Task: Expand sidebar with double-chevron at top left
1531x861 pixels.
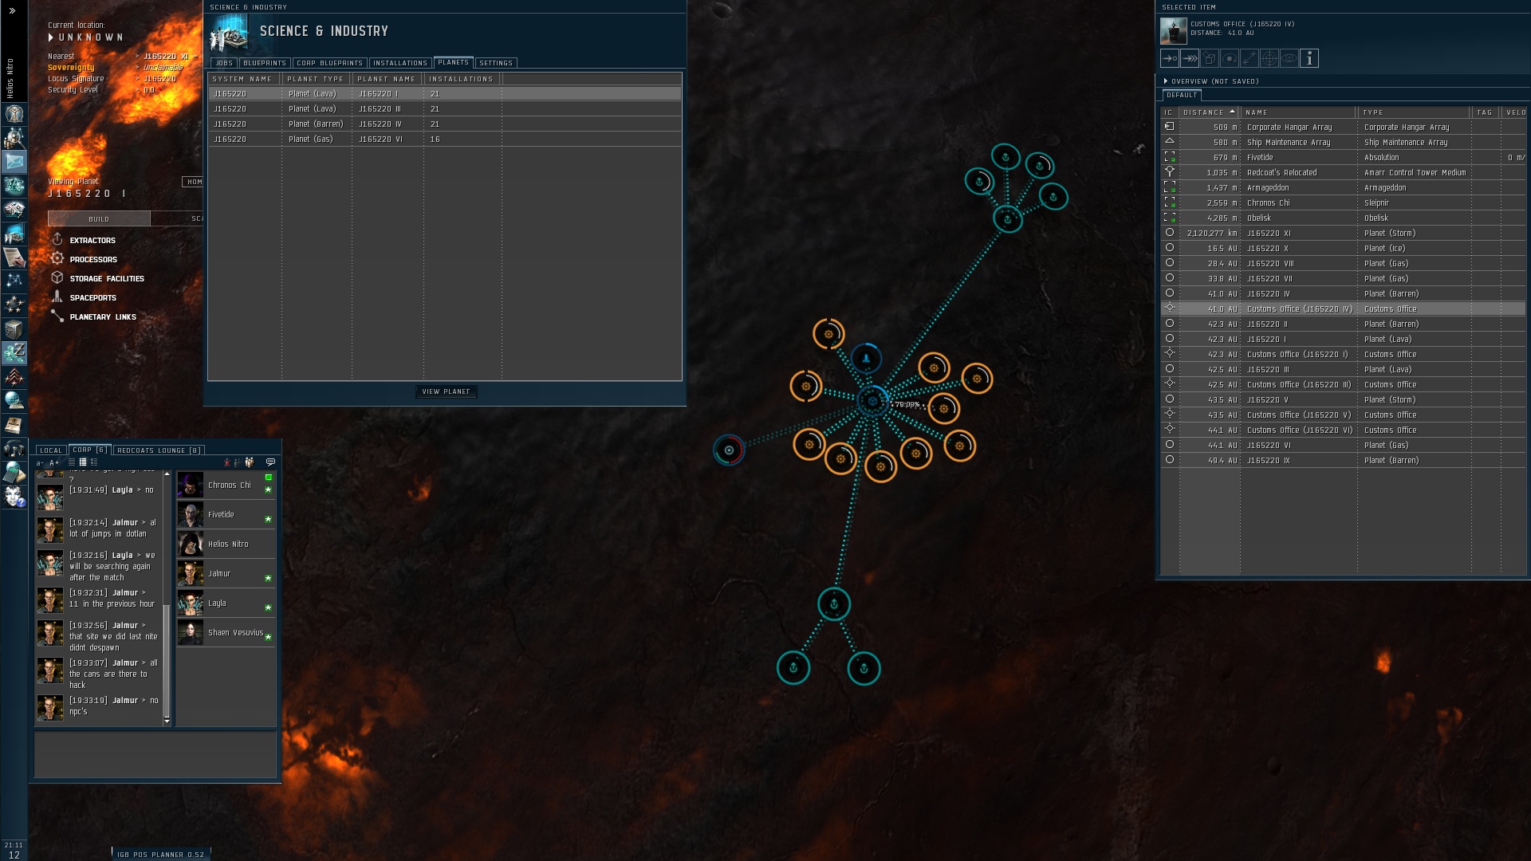Action: 12,11
